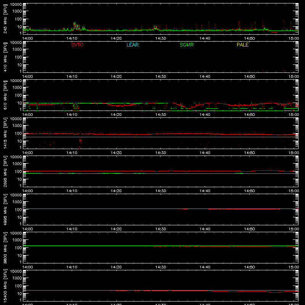
Task: Click 14:10 tick label below 245 MHz panel
Action: tap(72, 39)
